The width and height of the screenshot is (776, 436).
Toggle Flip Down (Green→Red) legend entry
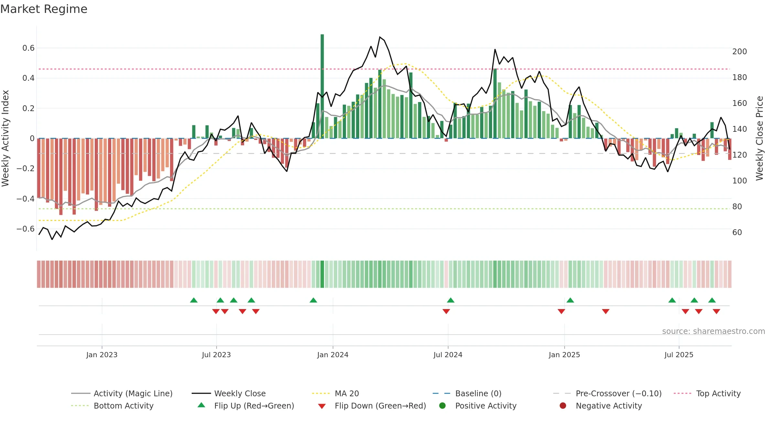pos(372,406)
